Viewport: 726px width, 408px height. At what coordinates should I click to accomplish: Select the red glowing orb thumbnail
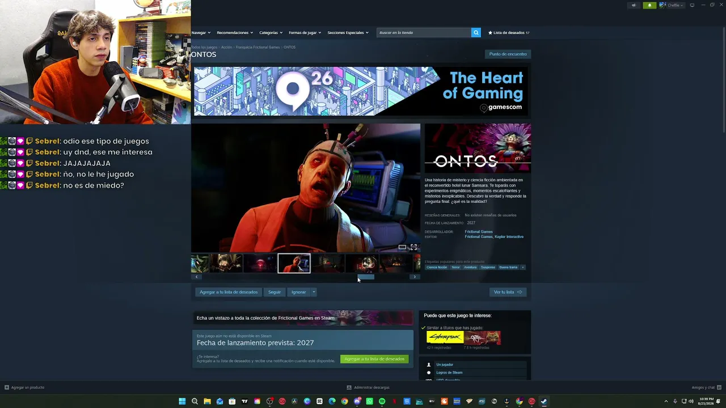(x=260, y=263)
